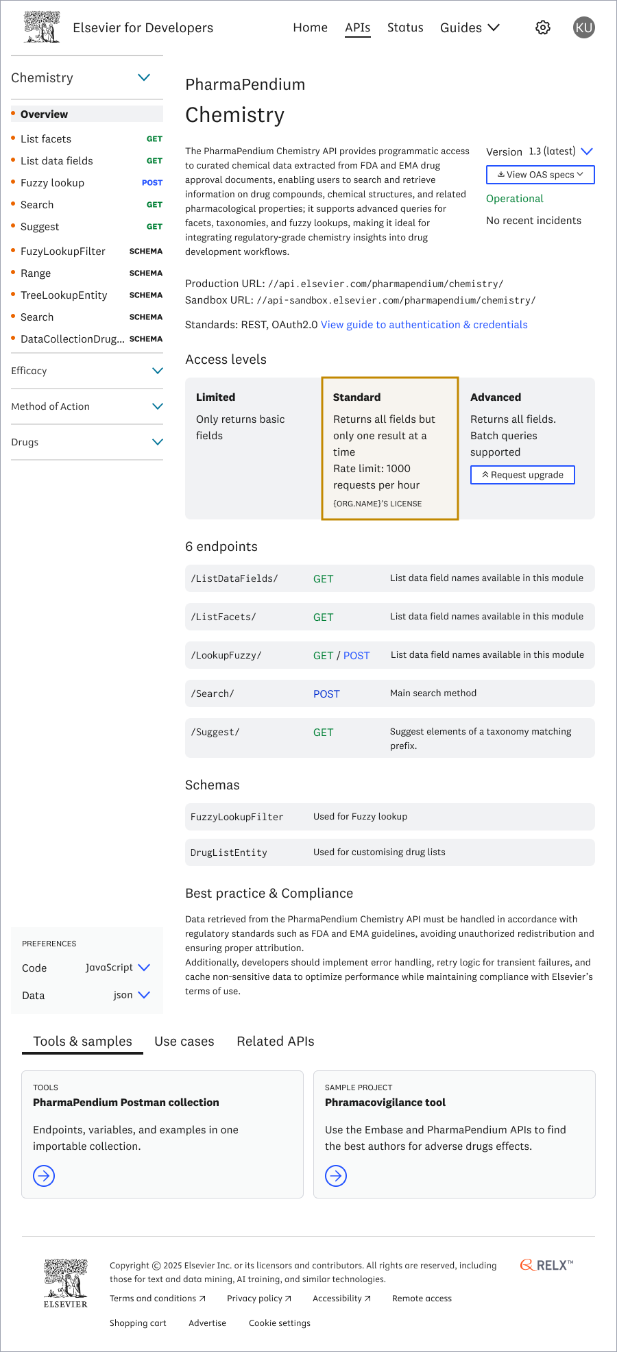Click the Operational status text

pyautogui.click(x=515, y=199)
